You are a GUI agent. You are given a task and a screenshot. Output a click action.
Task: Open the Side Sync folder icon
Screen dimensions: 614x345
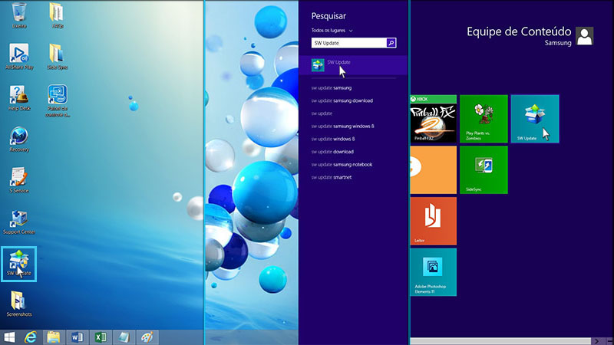(57, 56)
